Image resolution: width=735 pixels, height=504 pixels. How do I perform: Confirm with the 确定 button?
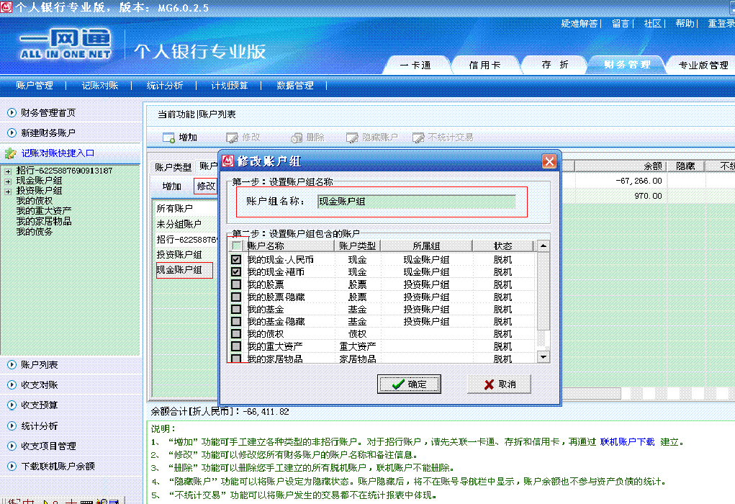408,384
